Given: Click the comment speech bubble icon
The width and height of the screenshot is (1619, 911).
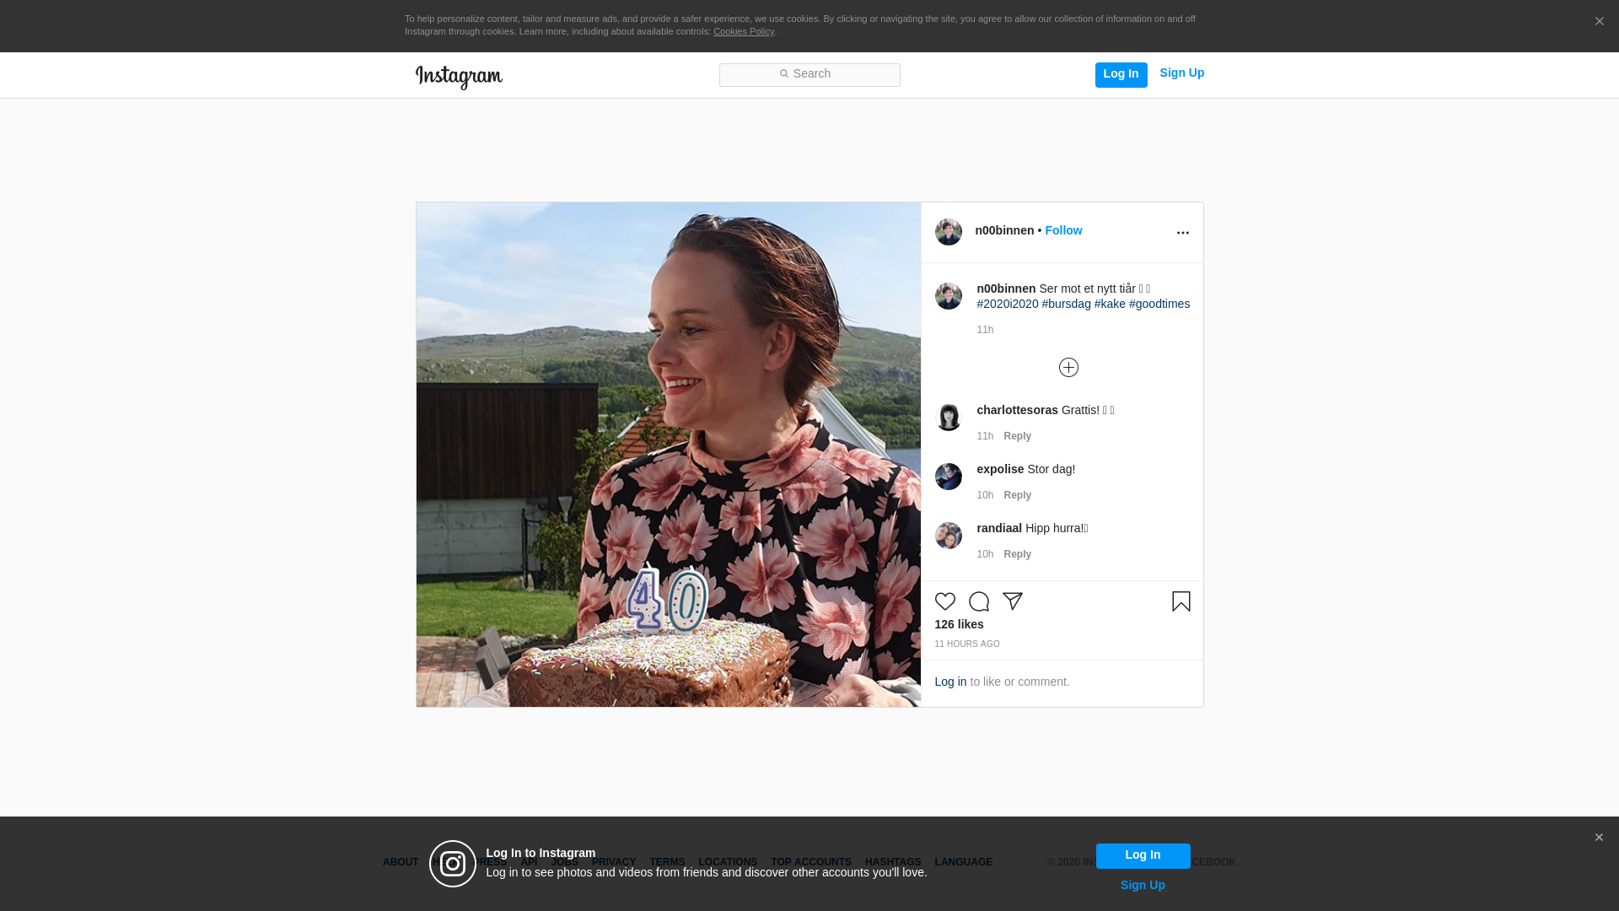Looking at the screenshot, I should pos(978,601).
